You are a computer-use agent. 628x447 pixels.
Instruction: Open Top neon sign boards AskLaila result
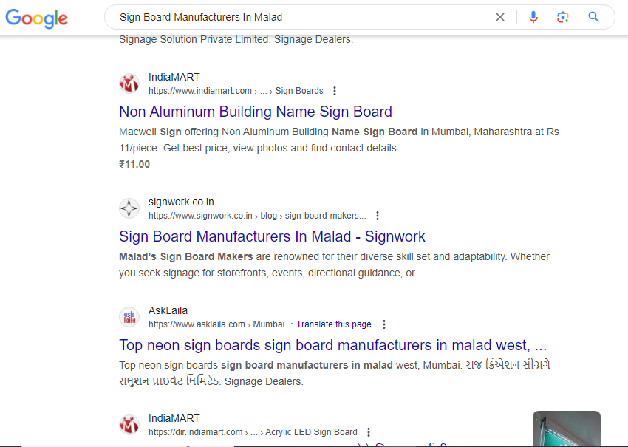pyautogui.click(x=332, y=345)
